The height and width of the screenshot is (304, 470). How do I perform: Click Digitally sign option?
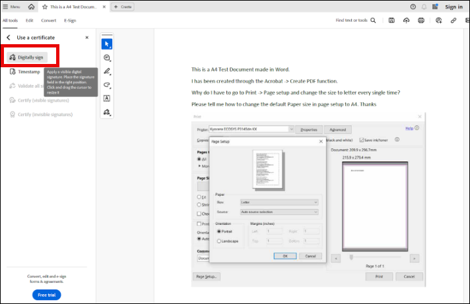(x=28, y=57)
